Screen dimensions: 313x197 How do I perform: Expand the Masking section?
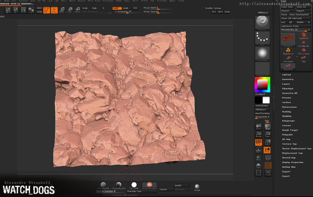[286, 112]
